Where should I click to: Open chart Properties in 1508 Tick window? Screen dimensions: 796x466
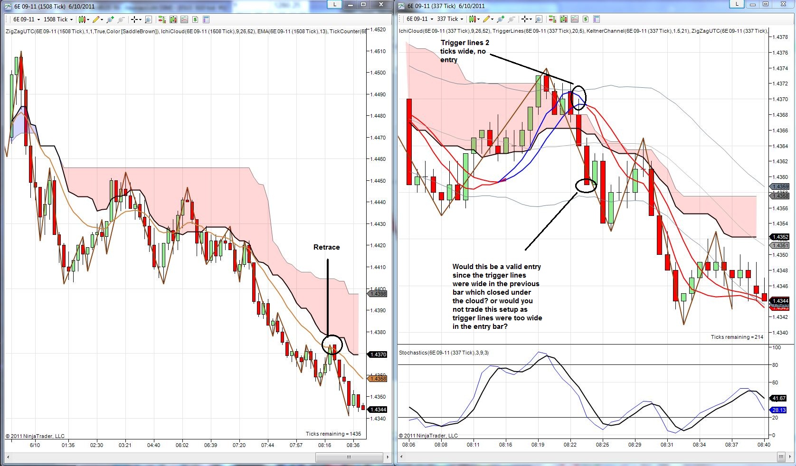pyautogui.click(x=206, y=19)
